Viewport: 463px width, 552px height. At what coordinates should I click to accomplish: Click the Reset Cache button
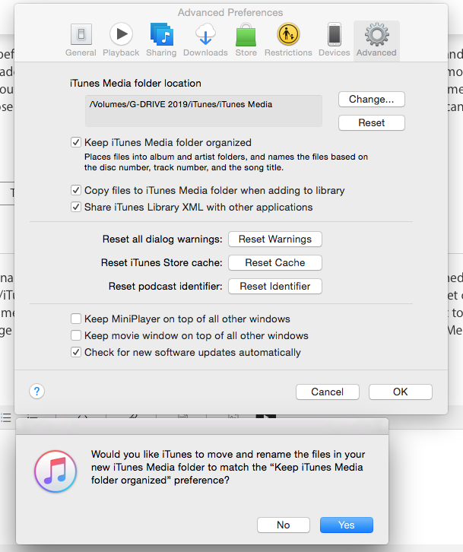(x=275, y=262)
